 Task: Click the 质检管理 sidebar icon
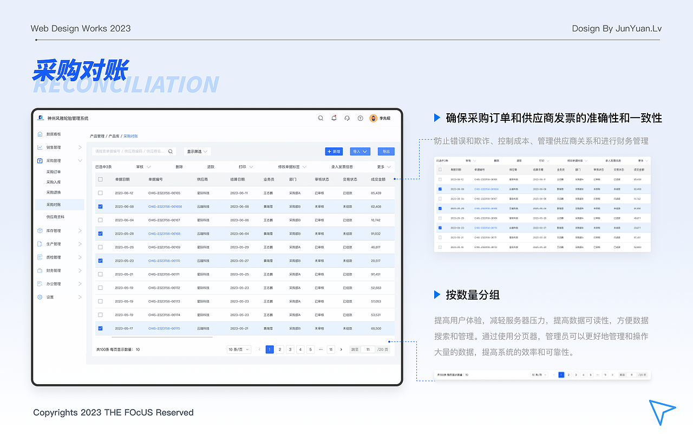(40, 257)
